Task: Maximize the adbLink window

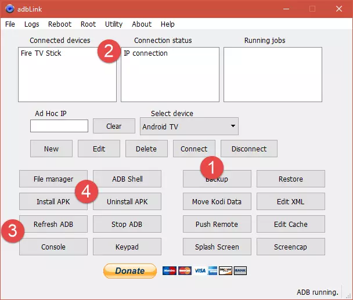Action: (312, 9)
